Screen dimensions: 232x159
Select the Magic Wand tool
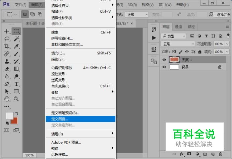(16, 39)
